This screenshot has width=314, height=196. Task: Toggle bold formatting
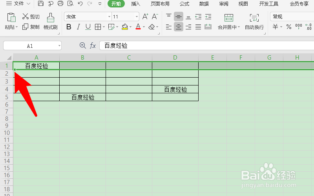point(69,27)
